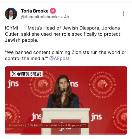Open Toria Brooke's profile picture
This screenshot has height=139, width=132.
[x=11, y=14]
